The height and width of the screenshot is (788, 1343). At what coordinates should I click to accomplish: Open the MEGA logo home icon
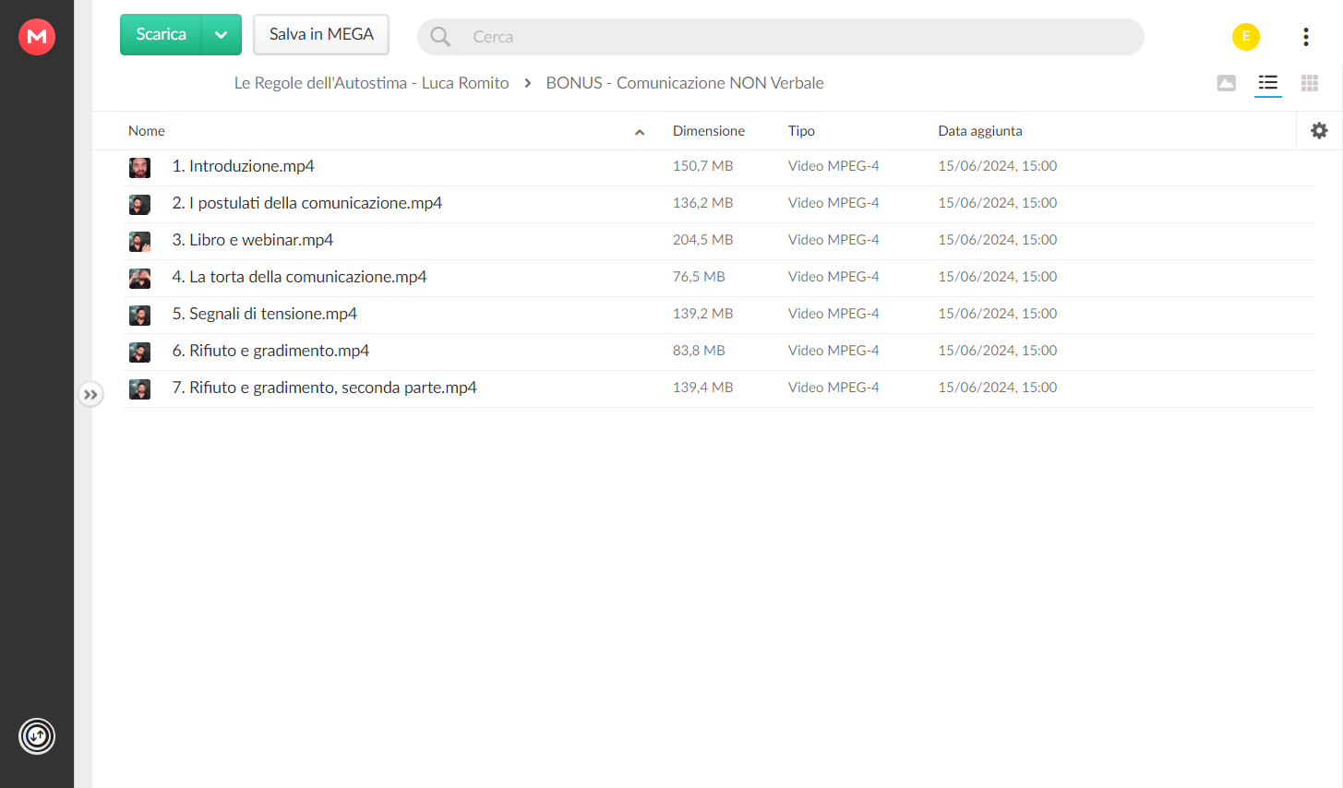pyautogui.click(x=37, y=37)
